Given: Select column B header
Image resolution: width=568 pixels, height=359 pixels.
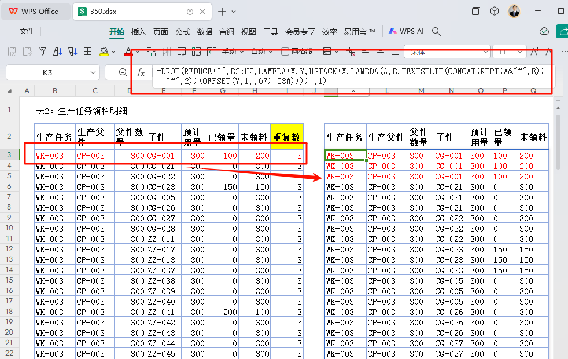Looking at the screenshot, I should pos(55,91).
